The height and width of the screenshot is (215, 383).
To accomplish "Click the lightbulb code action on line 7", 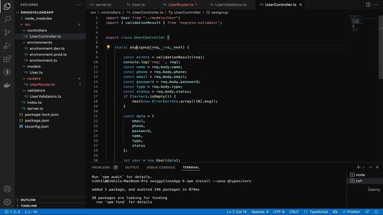I will pos(108,47).
